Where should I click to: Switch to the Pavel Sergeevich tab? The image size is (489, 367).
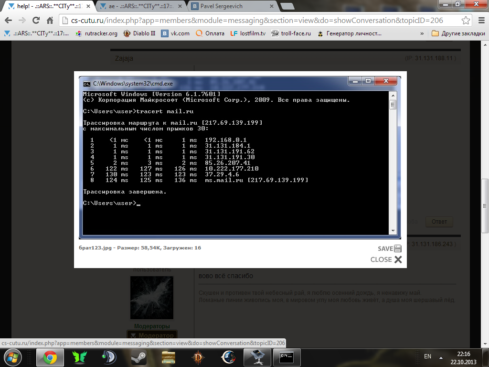coord(233,6)
